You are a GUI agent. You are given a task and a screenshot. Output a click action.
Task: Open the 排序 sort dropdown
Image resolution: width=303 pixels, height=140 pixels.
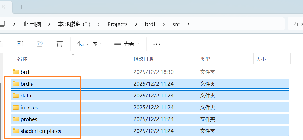click(x=90, y=44)
